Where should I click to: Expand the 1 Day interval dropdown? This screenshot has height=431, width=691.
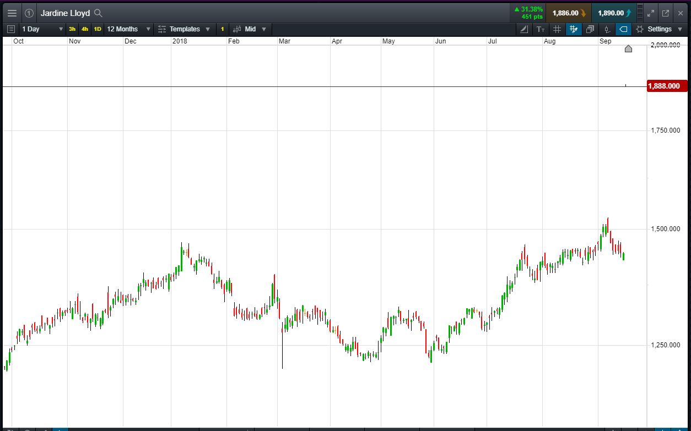[x=42, y=29]
